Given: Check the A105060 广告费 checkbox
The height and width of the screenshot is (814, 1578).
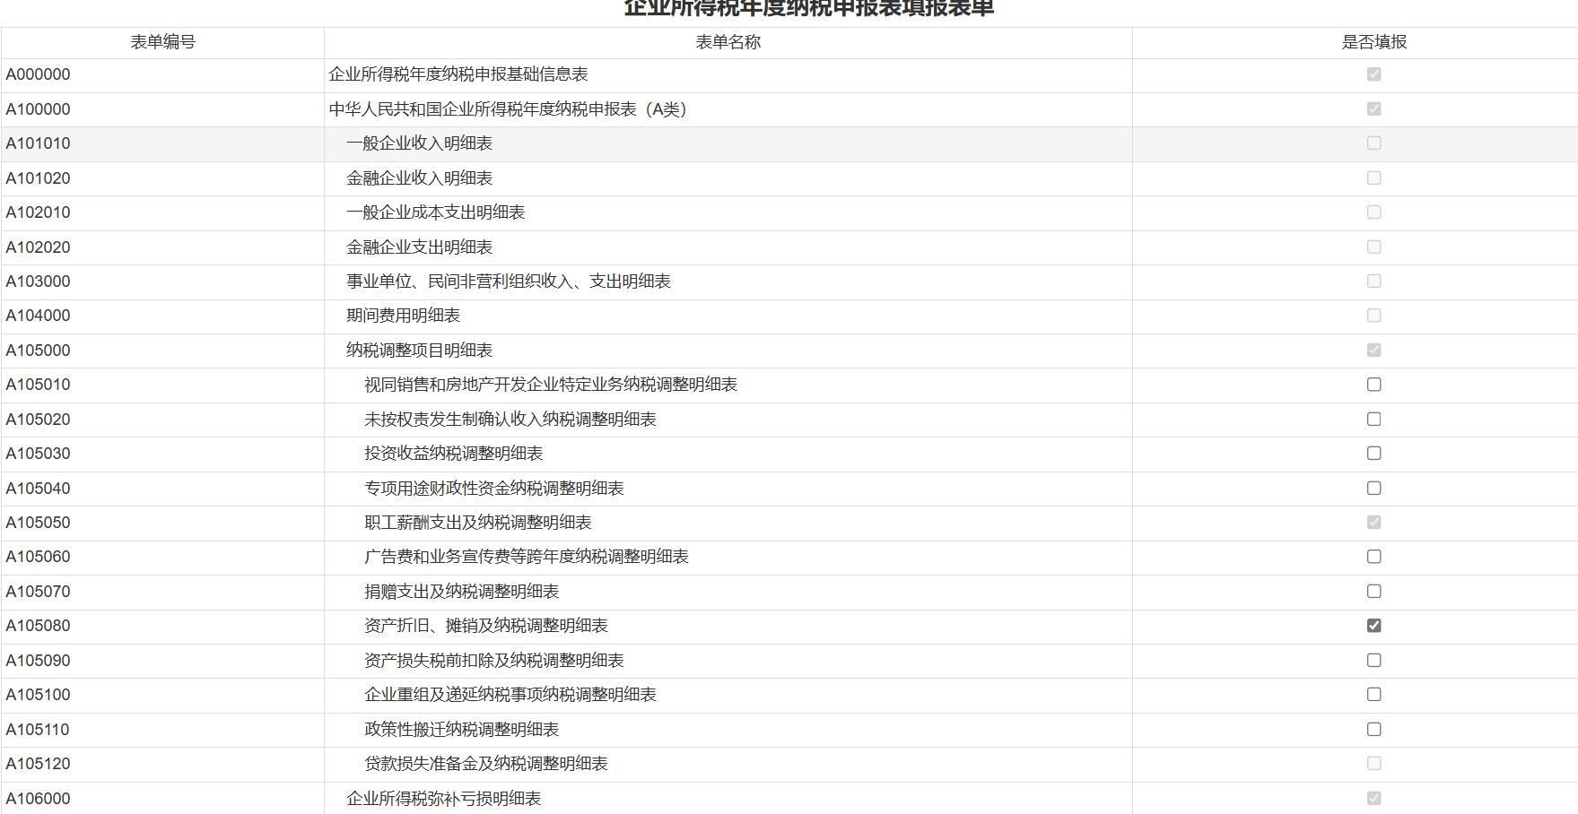Looking at the screenshot, I should (1373, 557).
